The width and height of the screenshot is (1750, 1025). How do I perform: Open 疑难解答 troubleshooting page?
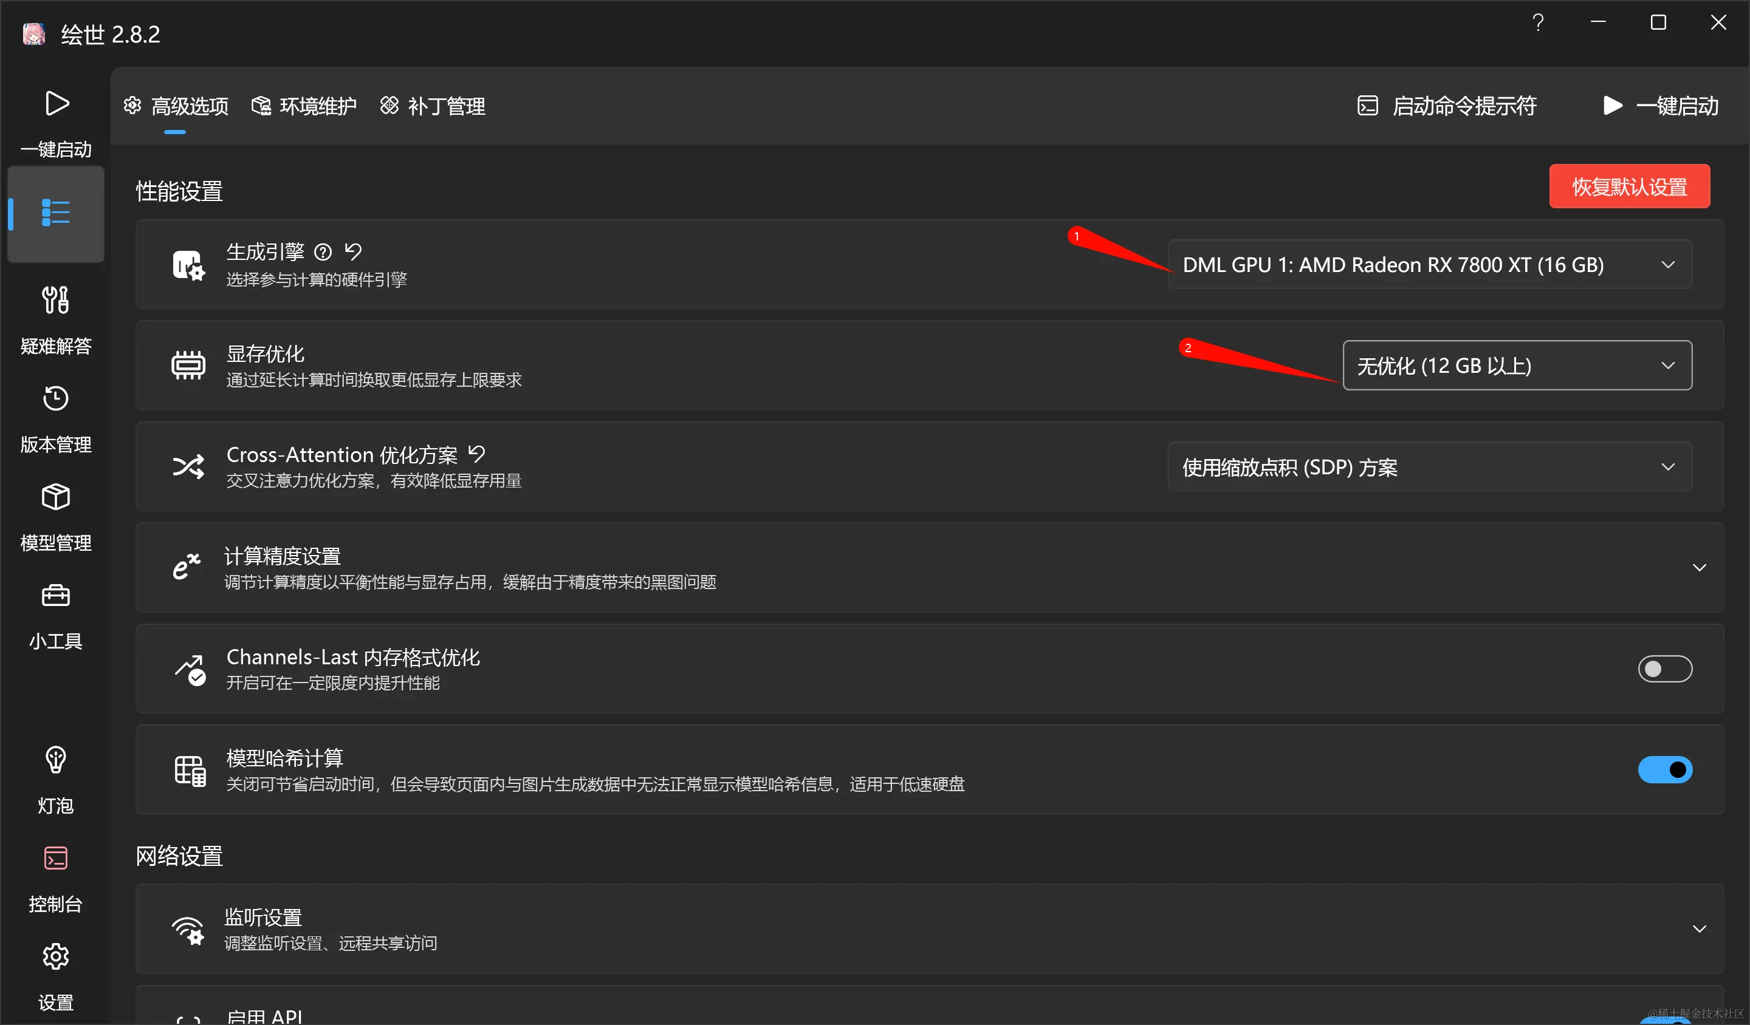[x=55, y=320]
